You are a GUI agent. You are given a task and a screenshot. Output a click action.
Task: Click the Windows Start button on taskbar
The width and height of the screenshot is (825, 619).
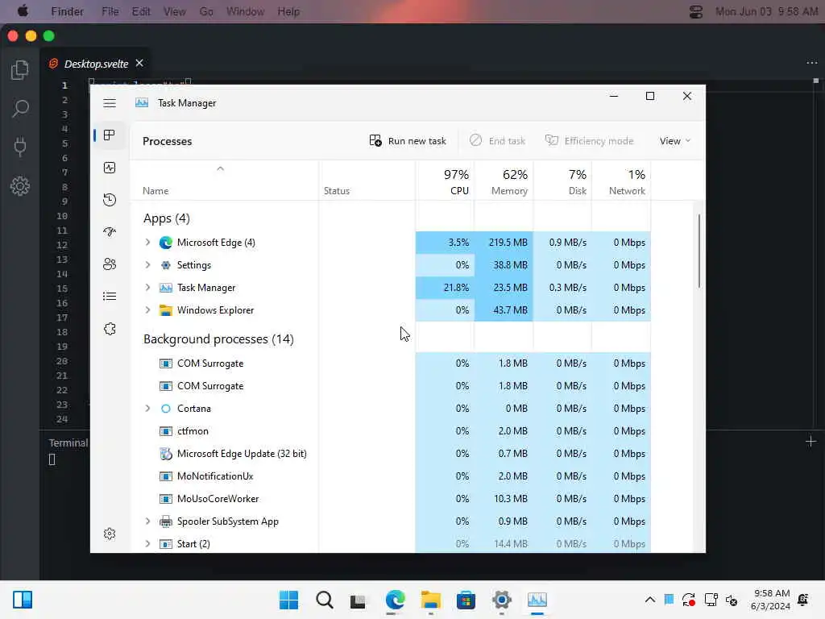click(x=288, y=600)
